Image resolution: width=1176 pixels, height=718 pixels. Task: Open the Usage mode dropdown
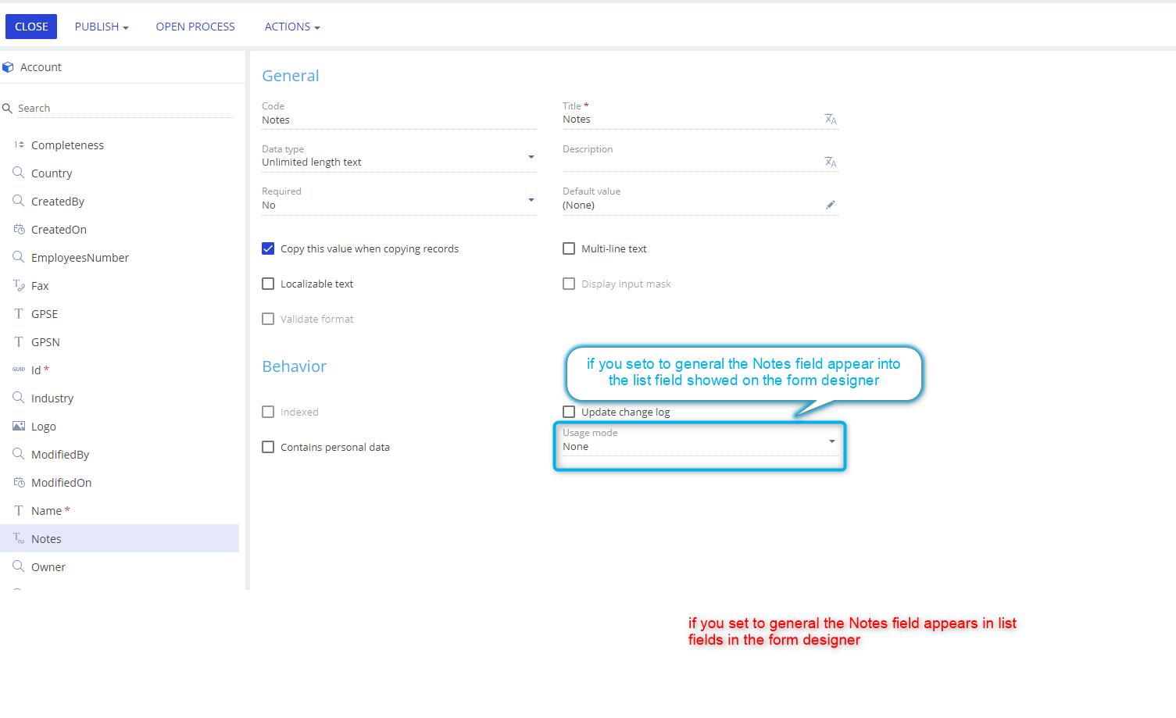point(832,441)
